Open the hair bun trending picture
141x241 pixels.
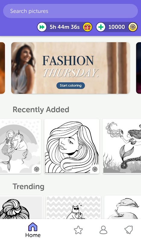(21, 208)
